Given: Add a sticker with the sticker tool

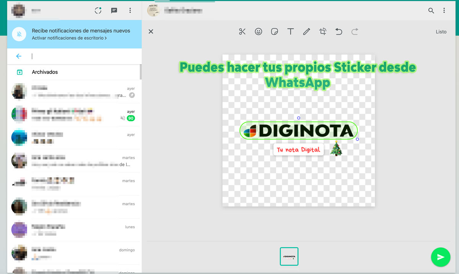Looking at the screenshot, I should click(x=274, y=32).
